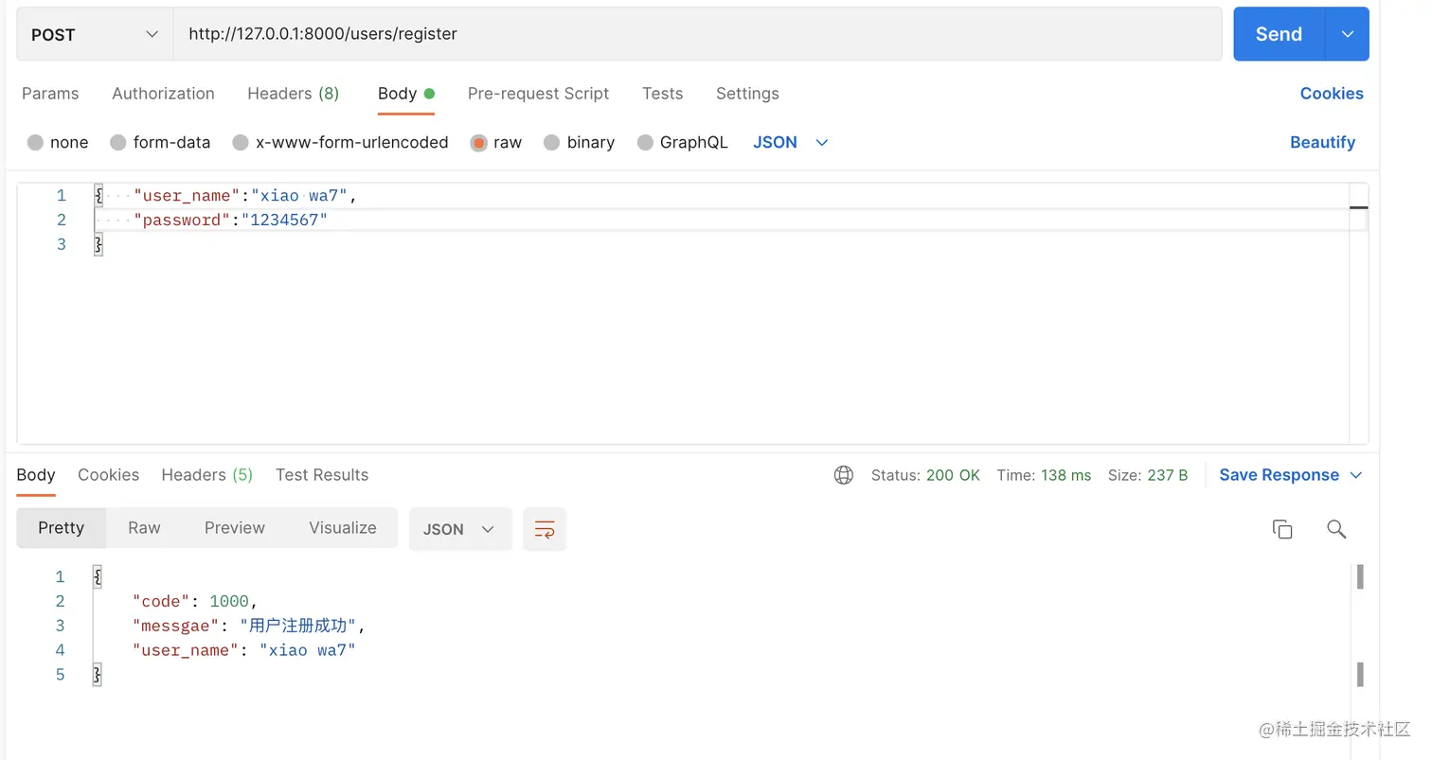Click the request body editor minimap marker
This screenshot has width=1432, height=760.
coord(1358,207)
